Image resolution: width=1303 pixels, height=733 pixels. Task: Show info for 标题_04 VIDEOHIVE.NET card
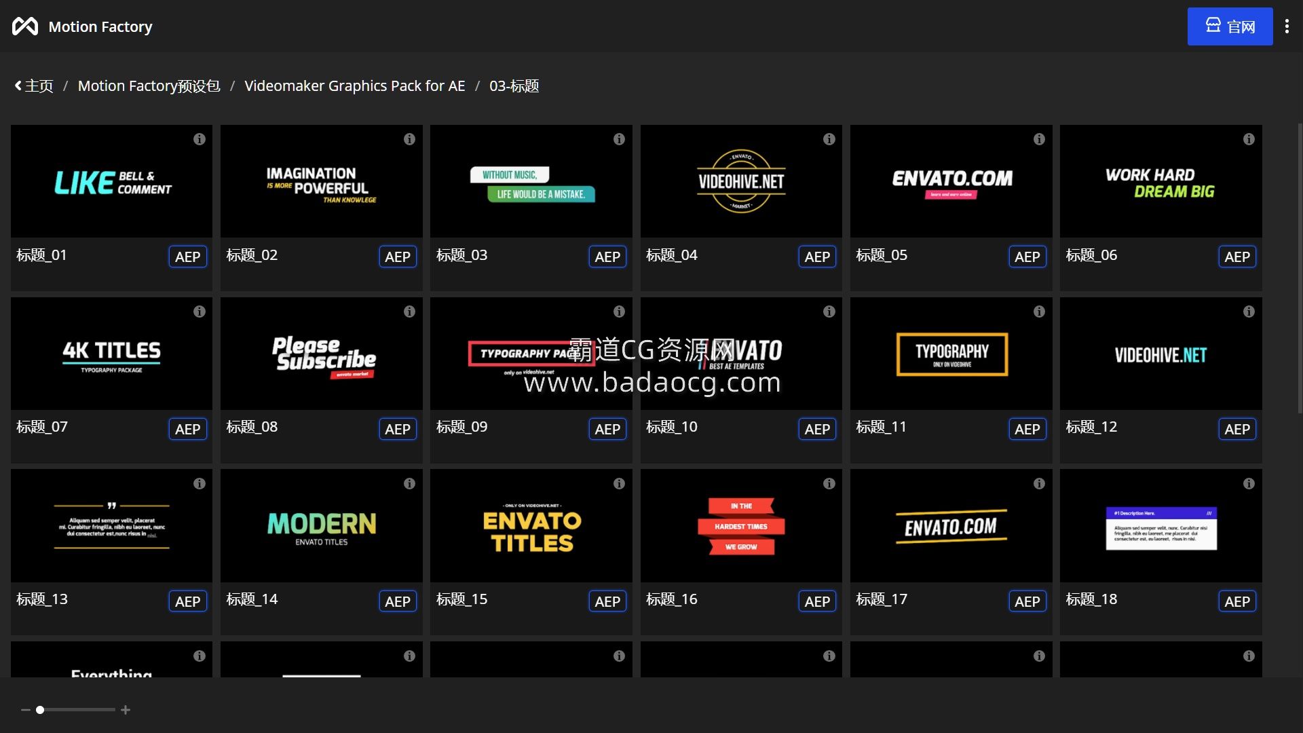click(x=829, y=139)
